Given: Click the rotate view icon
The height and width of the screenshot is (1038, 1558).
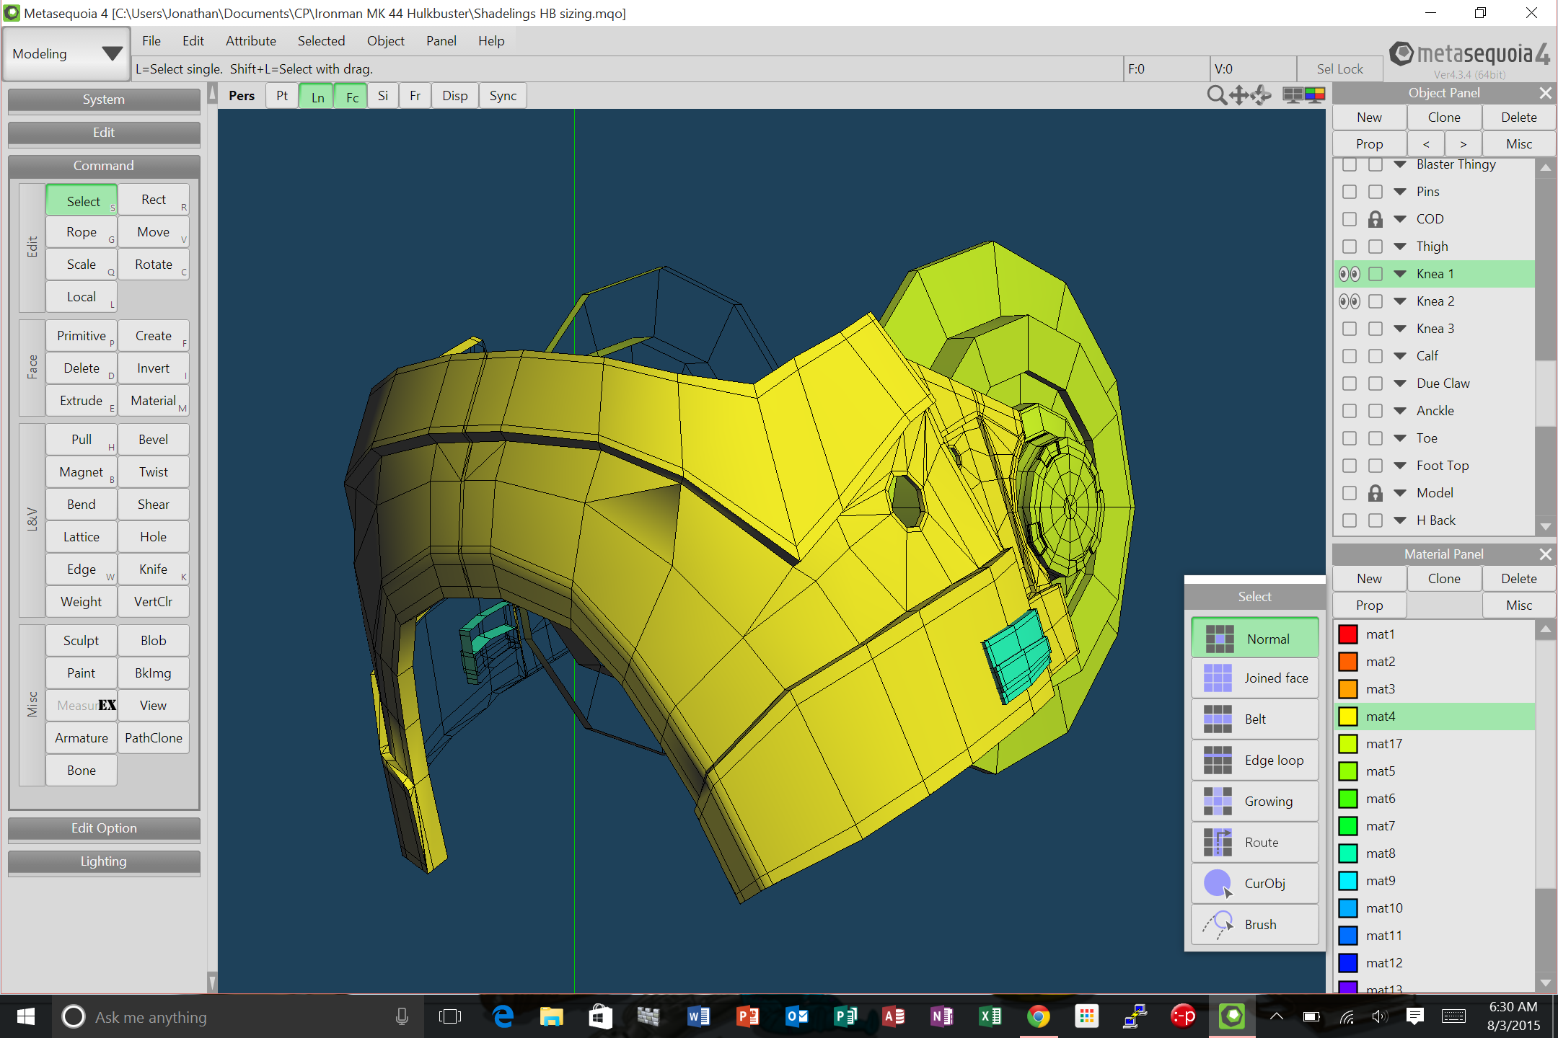Looking at the screenshot, I should (x=1262, y=95).
